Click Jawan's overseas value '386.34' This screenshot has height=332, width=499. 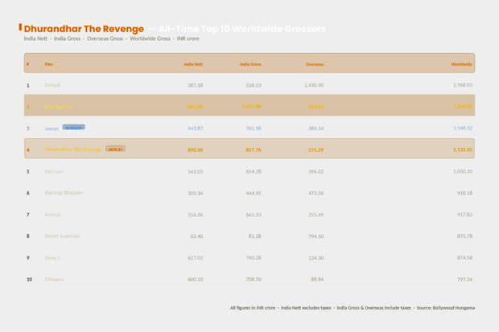tap(315, 128)
